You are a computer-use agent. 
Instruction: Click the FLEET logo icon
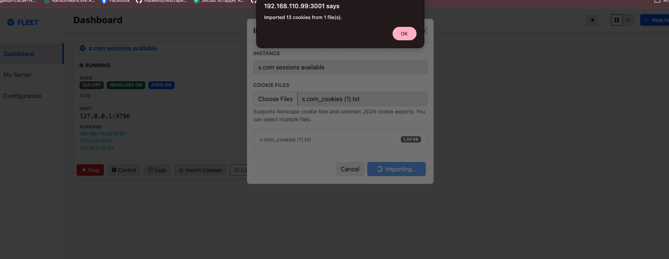[11, 22]
